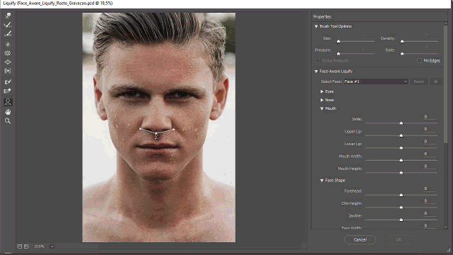
Task: Select the Push Left tool
Action: (x=8, y=71)
